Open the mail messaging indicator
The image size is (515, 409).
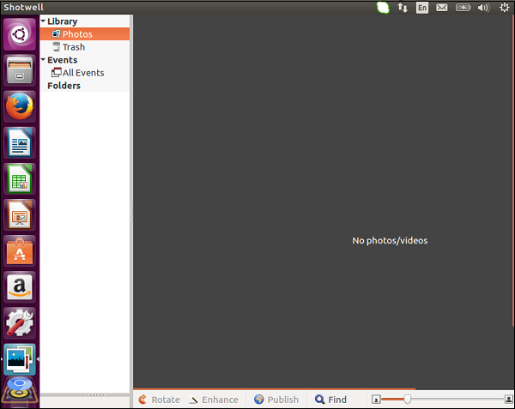coord(442,7)
